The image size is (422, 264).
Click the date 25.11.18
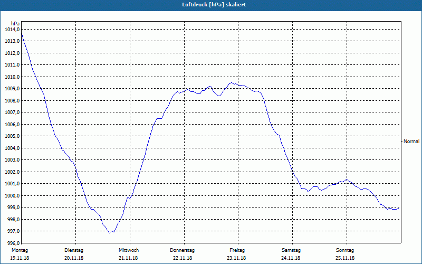pyautogui.click(x=345, y=258)
